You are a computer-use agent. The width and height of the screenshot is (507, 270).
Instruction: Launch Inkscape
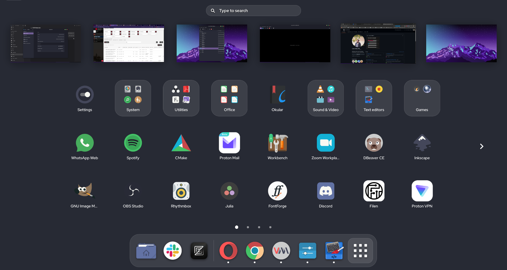pyautogui.click(x=422, y=147)
